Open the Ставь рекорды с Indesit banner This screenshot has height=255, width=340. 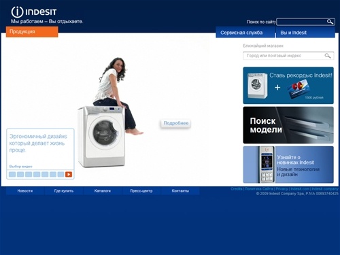(288, 86)
